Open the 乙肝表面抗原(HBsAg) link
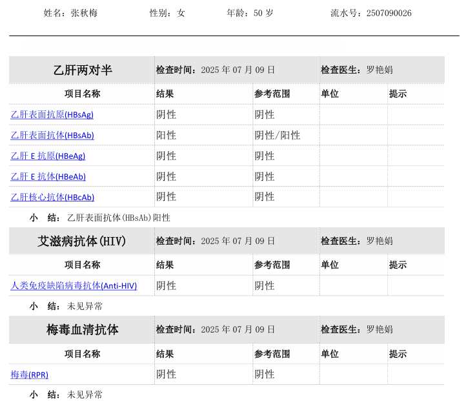Viewport: 468px width, 401px height. pos(52,115)
